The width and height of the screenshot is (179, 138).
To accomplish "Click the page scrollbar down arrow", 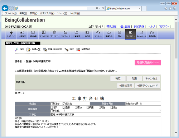I will 176,133.
